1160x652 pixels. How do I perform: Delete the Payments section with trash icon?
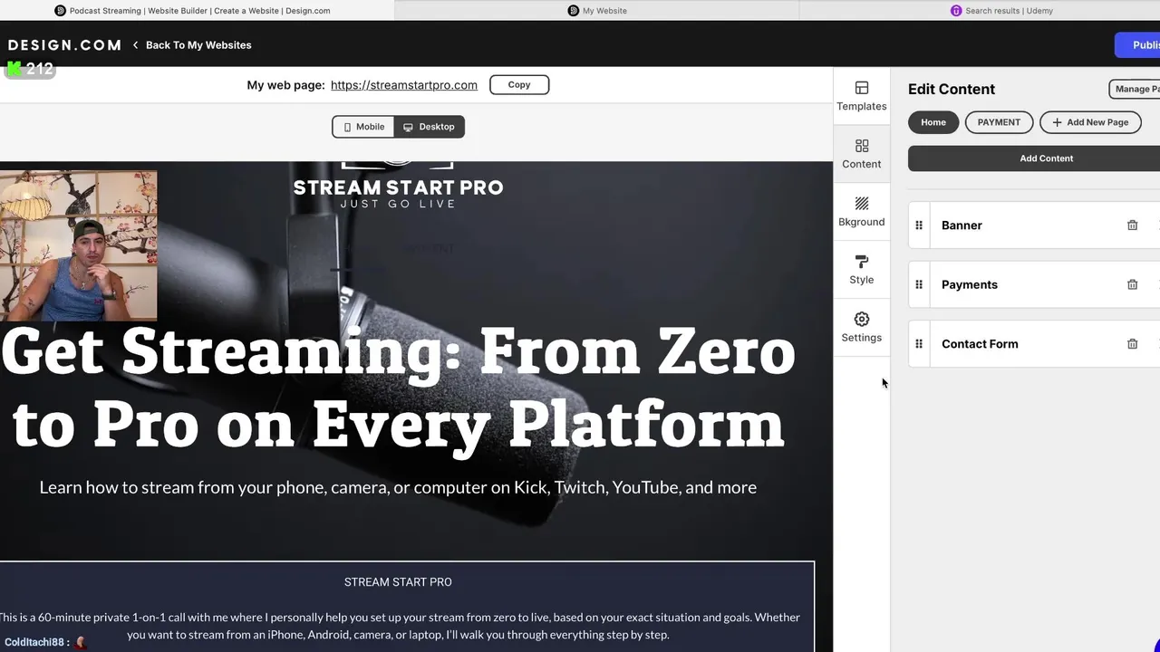pyautogui.click(x=1132, y=284)
